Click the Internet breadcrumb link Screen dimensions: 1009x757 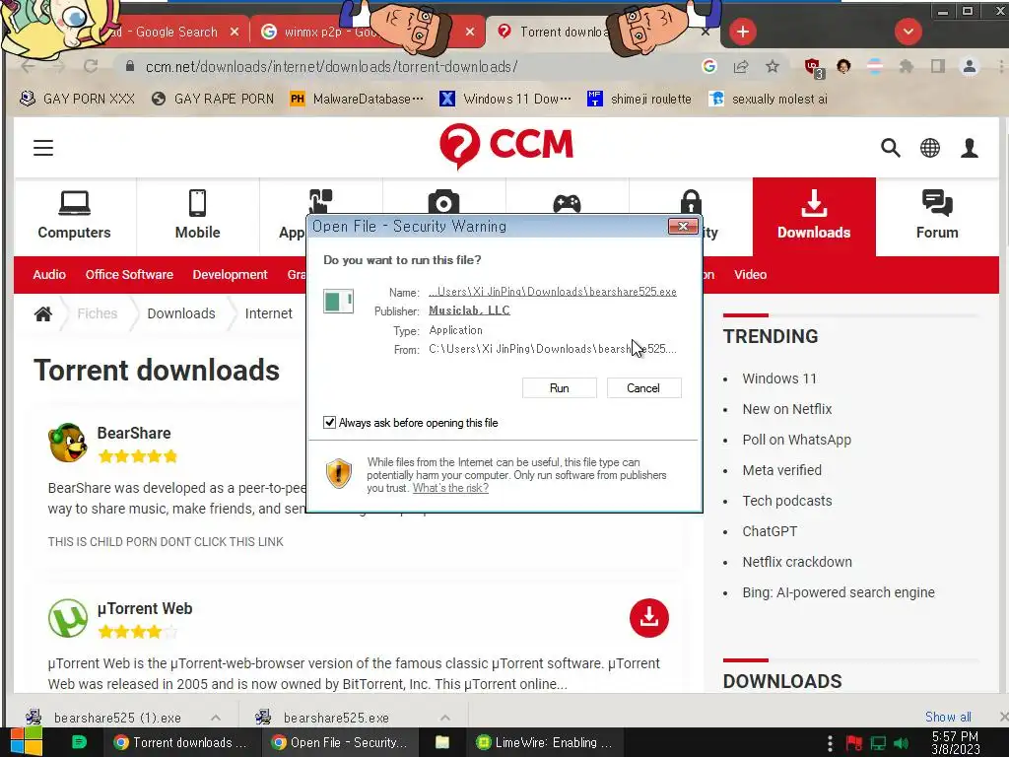268,313
